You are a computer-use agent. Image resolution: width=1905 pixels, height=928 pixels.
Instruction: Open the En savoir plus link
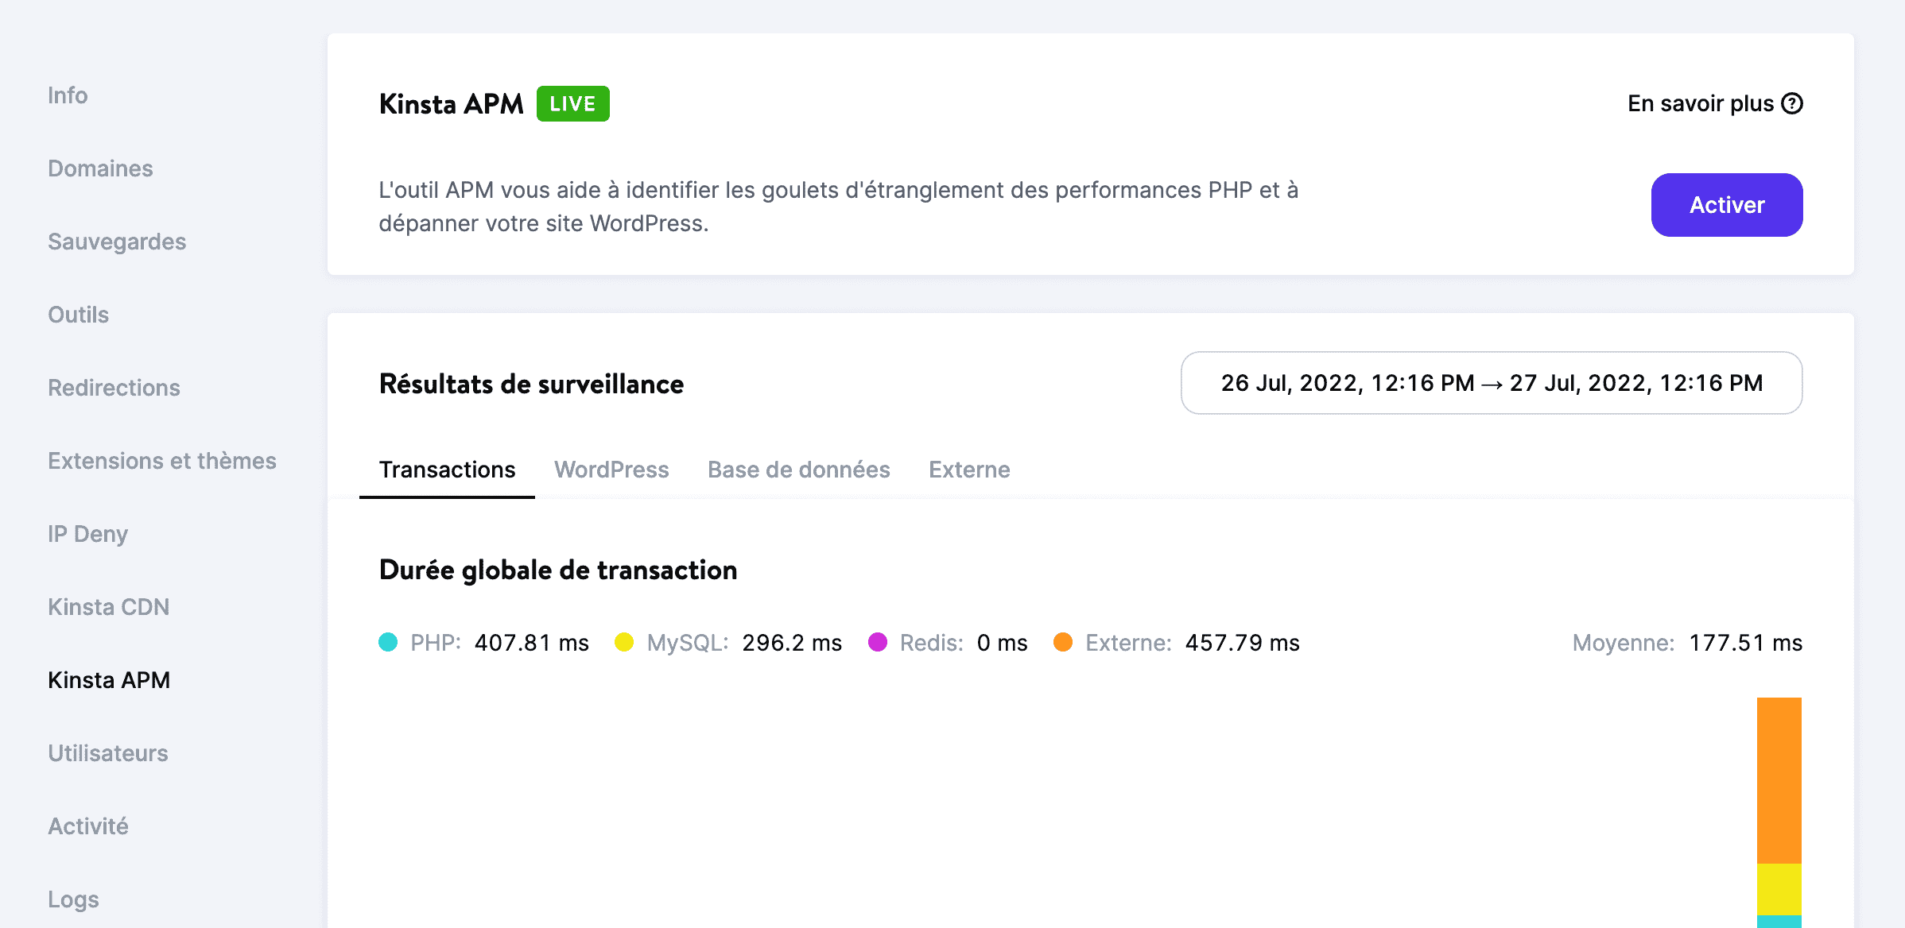[x=1699, y=103]
